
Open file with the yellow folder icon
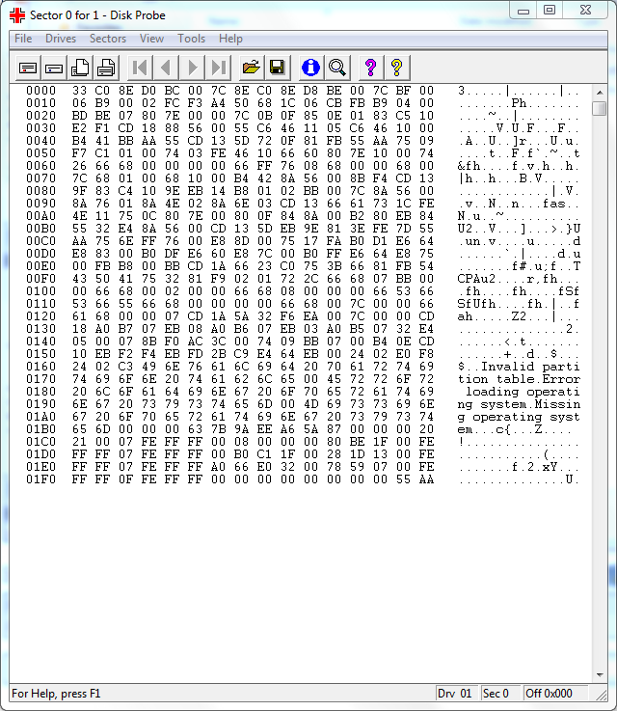pos(252,68)
